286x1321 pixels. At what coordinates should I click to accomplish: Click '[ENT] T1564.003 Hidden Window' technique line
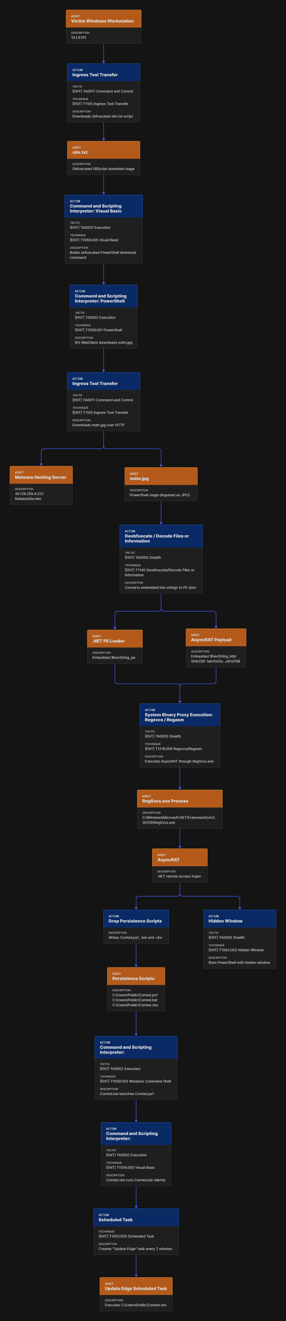pos(236,950)
